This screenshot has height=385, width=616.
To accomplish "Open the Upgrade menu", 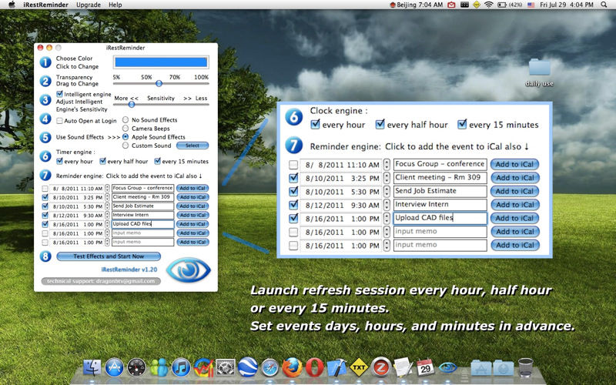I will pyautogui.click(x=89, y=5).
